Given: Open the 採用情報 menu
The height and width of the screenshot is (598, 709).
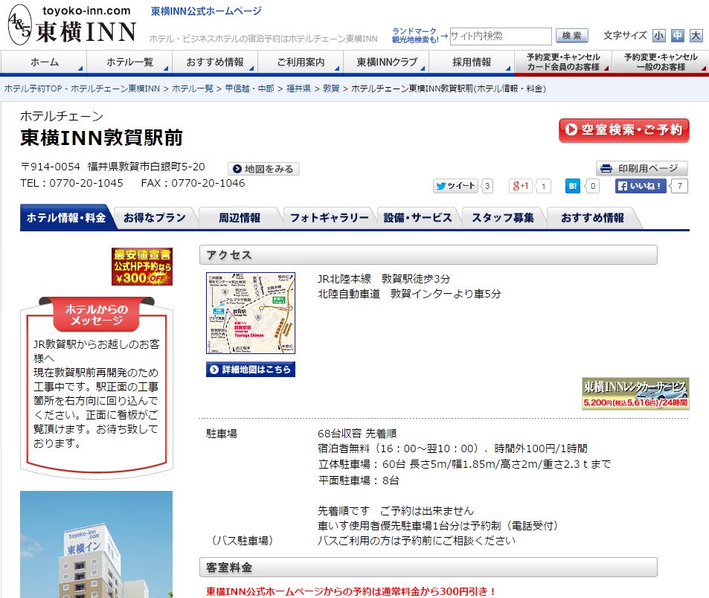Looking at the screenshot, I should click(471, 62).
